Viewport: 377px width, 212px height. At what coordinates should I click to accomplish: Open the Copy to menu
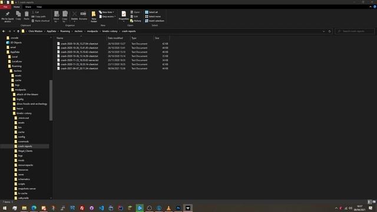tap(65, 16)
